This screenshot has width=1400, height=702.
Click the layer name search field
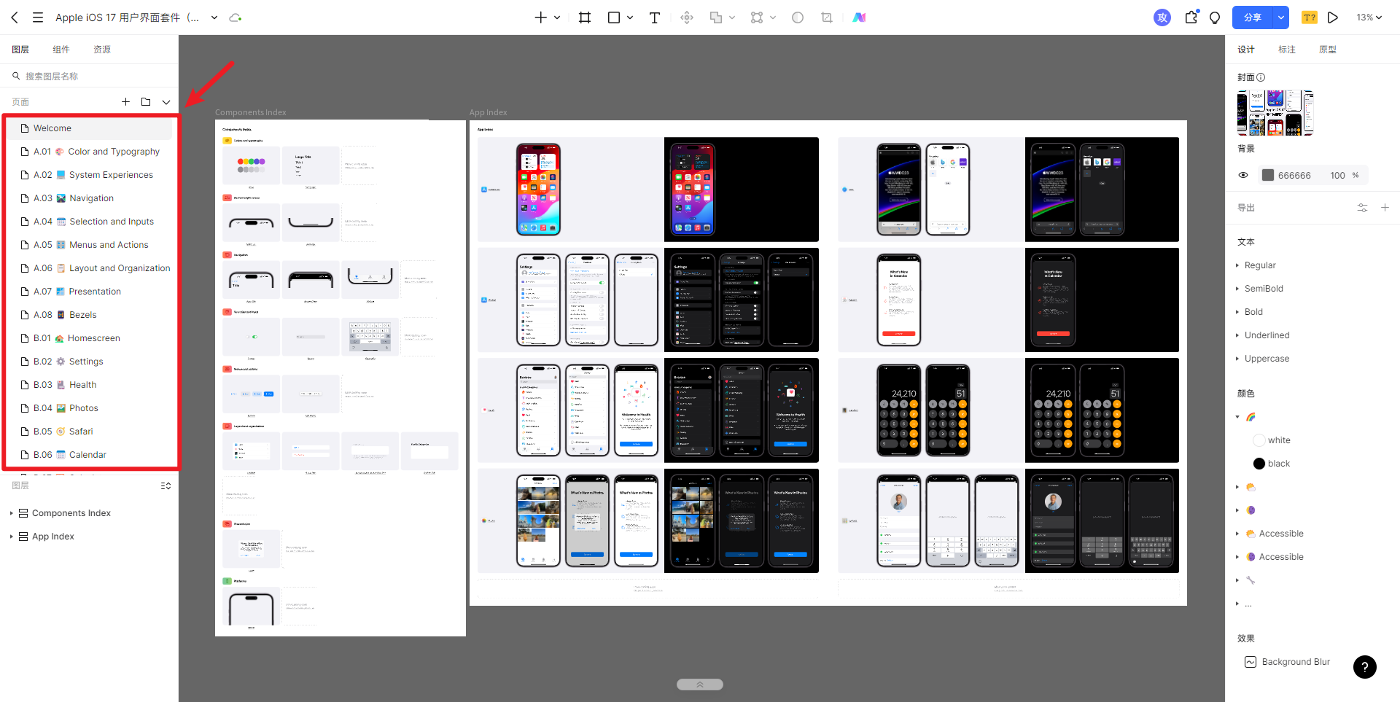[x=89, y=76]
